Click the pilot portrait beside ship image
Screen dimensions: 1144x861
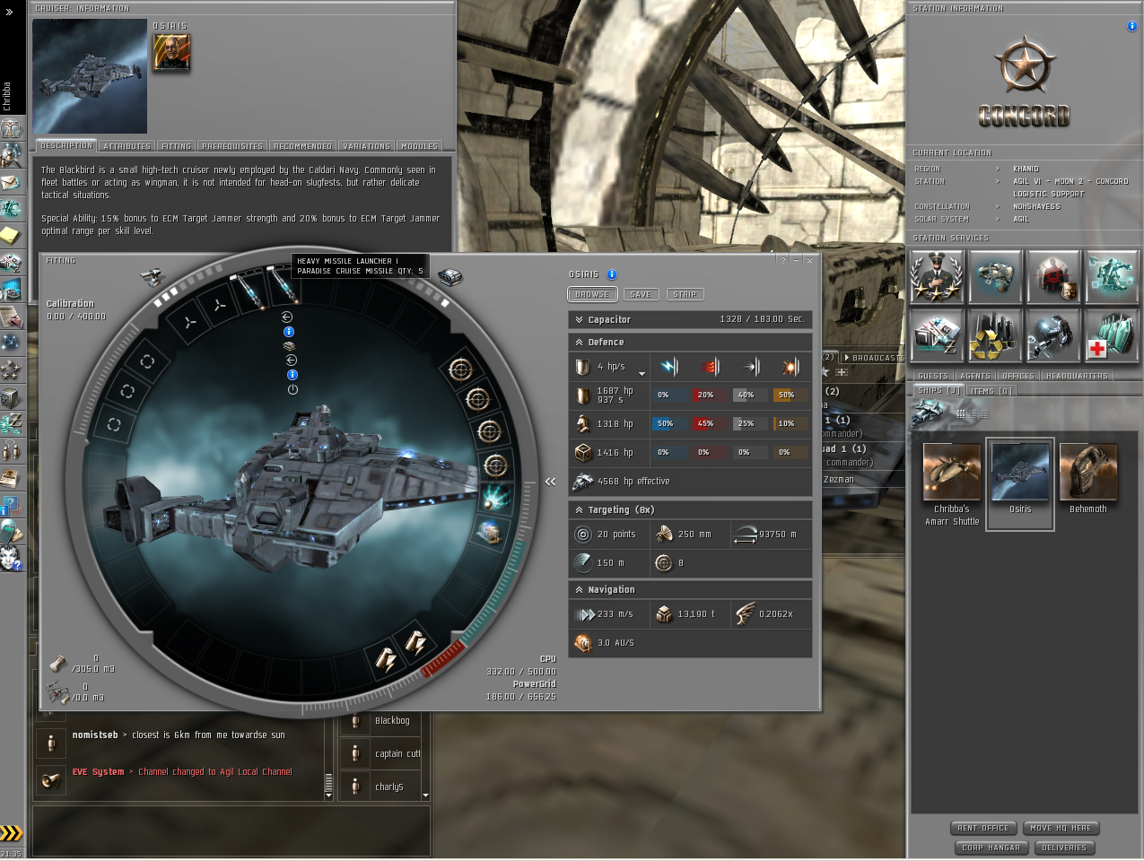171,52
